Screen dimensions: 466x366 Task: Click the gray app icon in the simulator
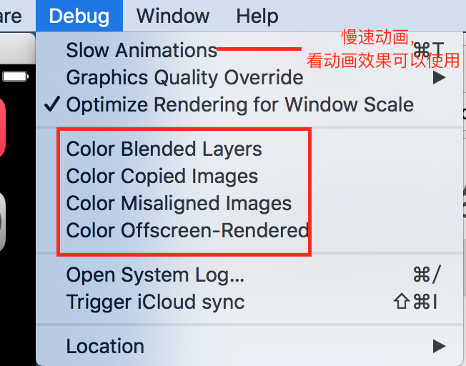click(x=3, y=222)
